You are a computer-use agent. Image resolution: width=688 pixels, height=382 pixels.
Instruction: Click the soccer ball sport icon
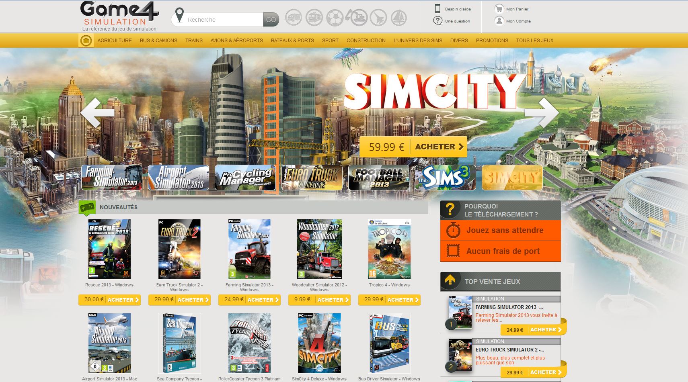tap(335, 18)
